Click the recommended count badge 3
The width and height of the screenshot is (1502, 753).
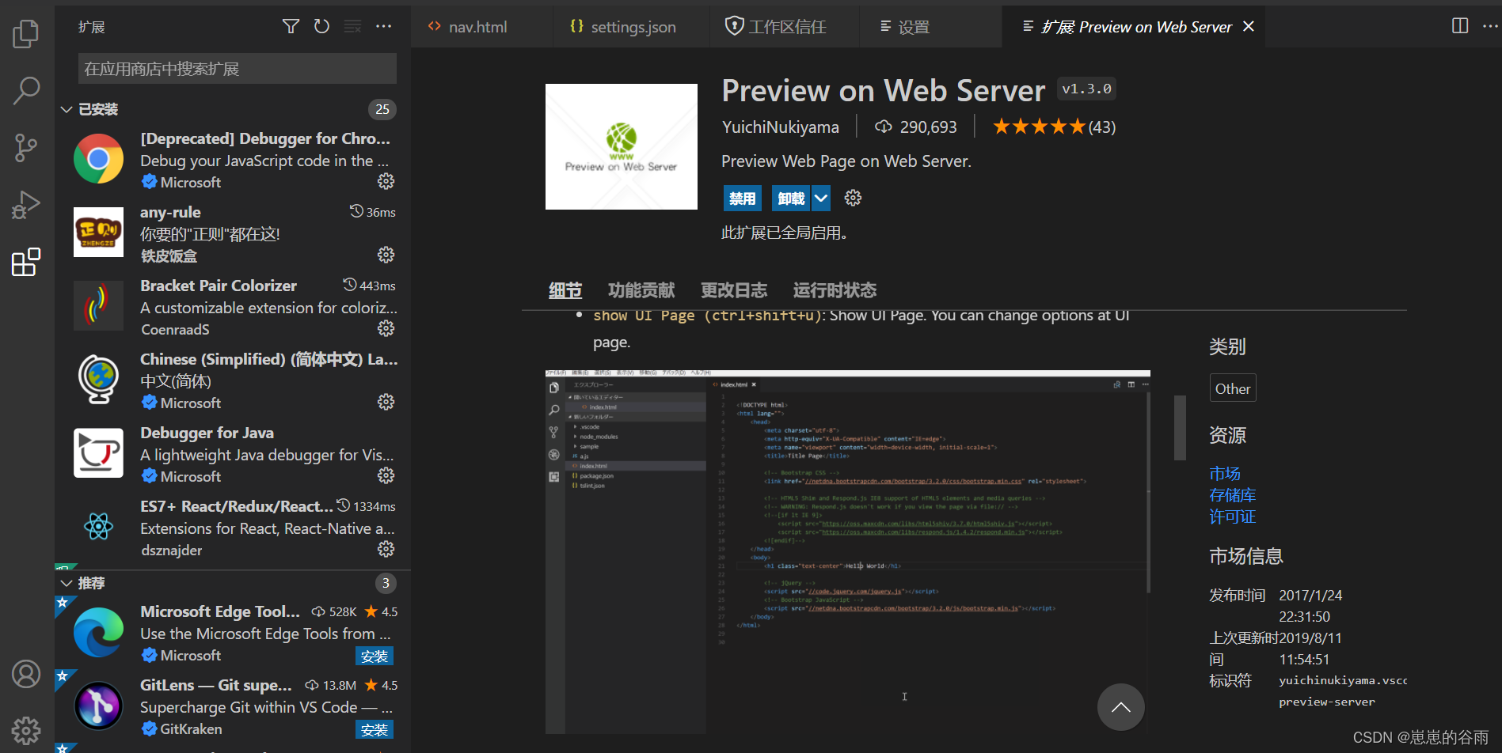[x=386, y=583]
